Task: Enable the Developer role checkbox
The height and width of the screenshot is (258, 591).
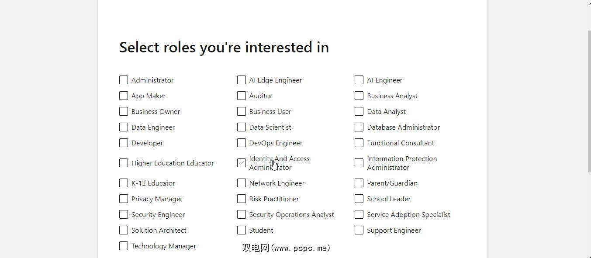Action: click(x=124, y=143)
